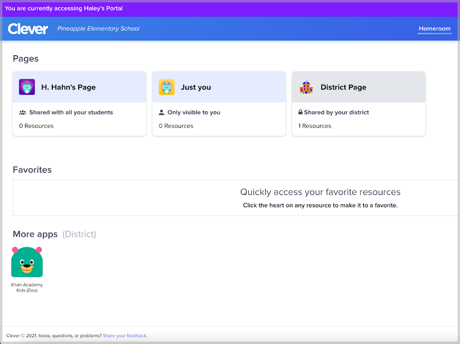Select 0 Resources under Just you
The height and width of the screenshot is (344, 460).
click(176, 126)
